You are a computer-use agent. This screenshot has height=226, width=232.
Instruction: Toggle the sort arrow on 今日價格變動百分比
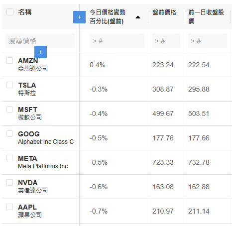138,17
